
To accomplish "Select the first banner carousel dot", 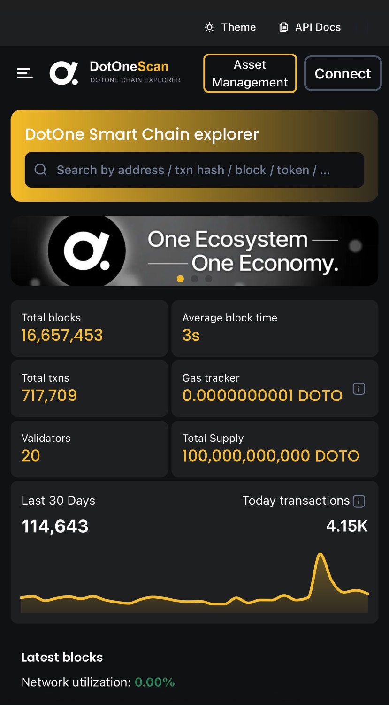I will coord(180,279).
